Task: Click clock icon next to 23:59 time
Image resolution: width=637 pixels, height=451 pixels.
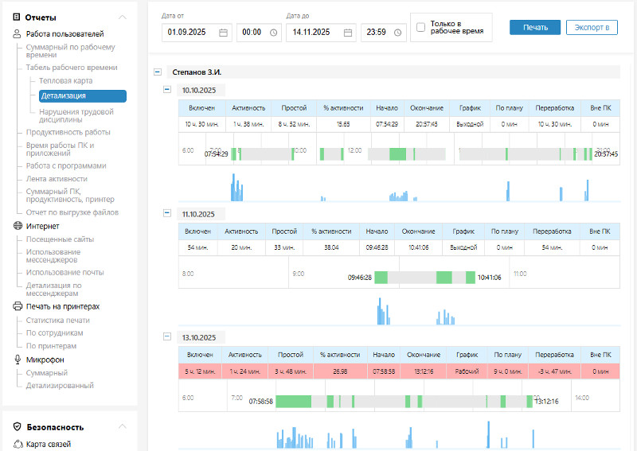Action: pos(398,33)
